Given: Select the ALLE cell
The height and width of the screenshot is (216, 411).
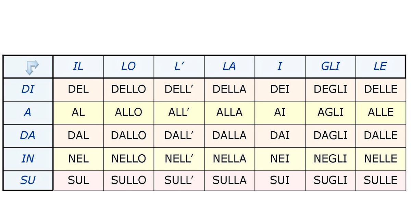Looking at the screenshot, I should point(381,112).
